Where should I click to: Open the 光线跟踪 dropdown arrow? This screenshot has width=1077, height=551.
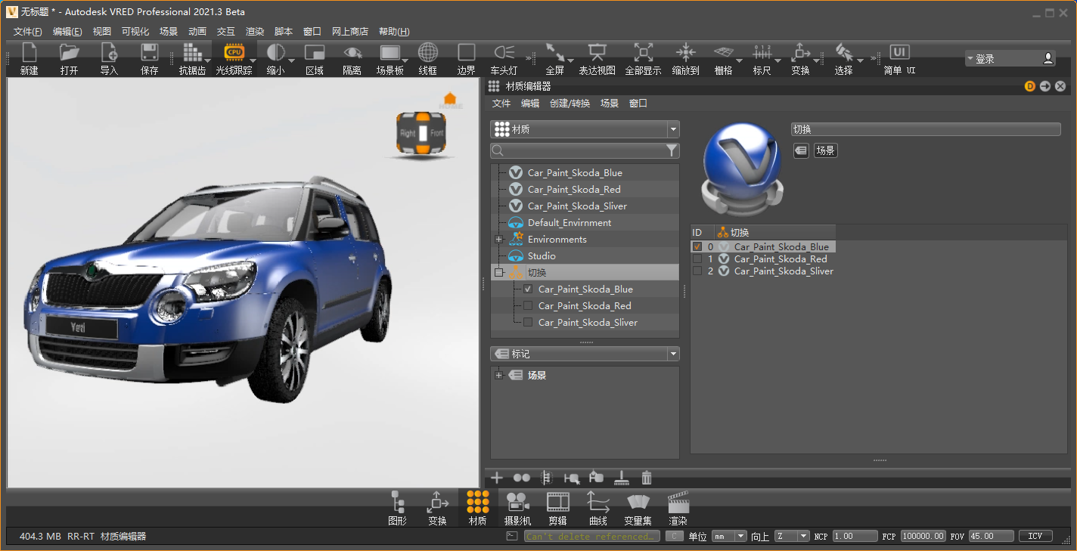[253, 60]
